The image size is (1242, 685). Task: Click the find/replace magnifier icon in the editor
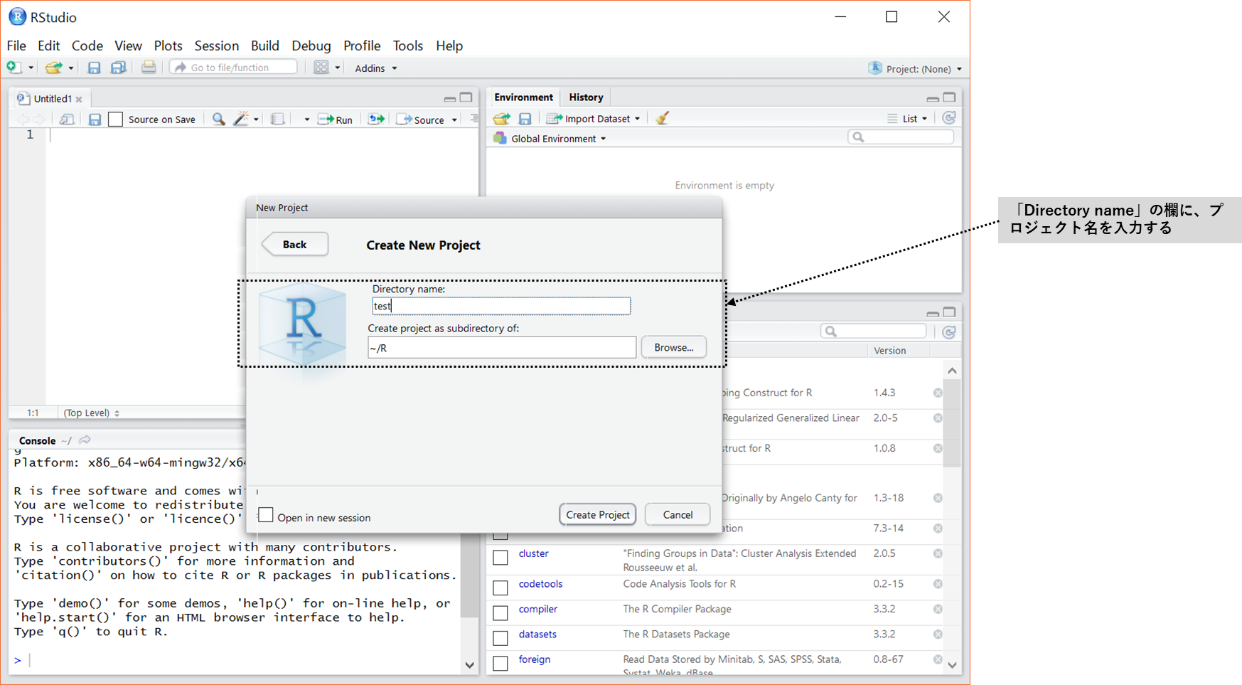click(x=218, y=120)
